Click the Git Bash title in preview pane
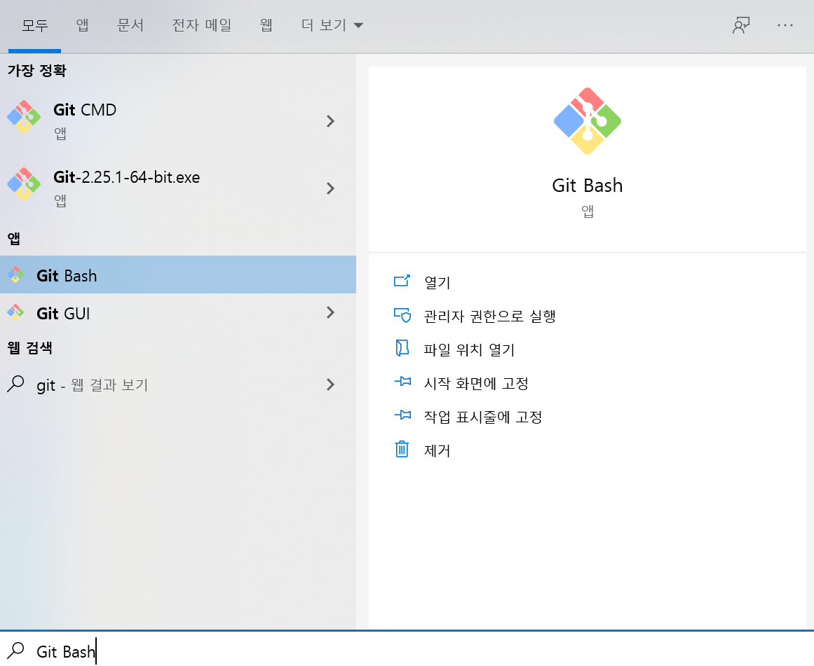The width and height of the screenshot is (814, 666). point(587,185)
